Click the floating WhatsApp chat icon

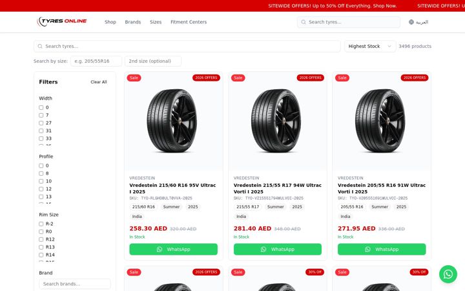[x=448, y=274]
